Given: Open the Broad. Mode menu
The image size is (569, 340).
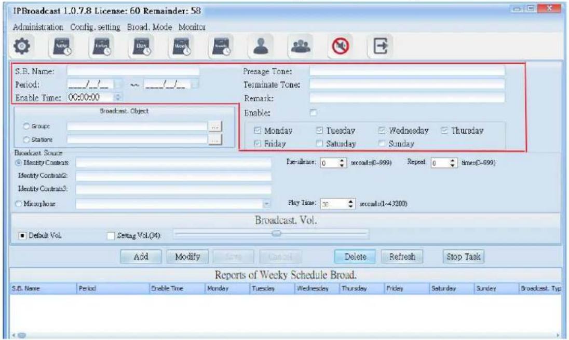Looking at the screenshot, I should [x=150, y=27].
